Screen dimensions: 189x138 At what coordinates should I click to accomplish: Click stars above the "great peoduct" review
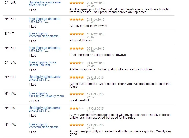click(77, 94)
